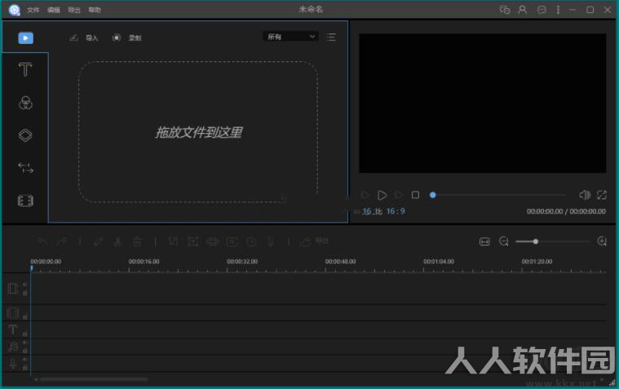The width and height of the screenshot is (619, 389).
Task: Click the 导入 import button
Action: point(84,38)
